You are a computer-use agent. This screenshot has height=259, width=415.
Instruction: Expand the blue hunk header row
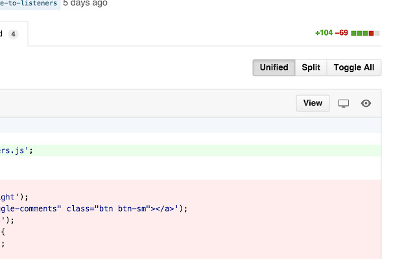tap(191, 125)
